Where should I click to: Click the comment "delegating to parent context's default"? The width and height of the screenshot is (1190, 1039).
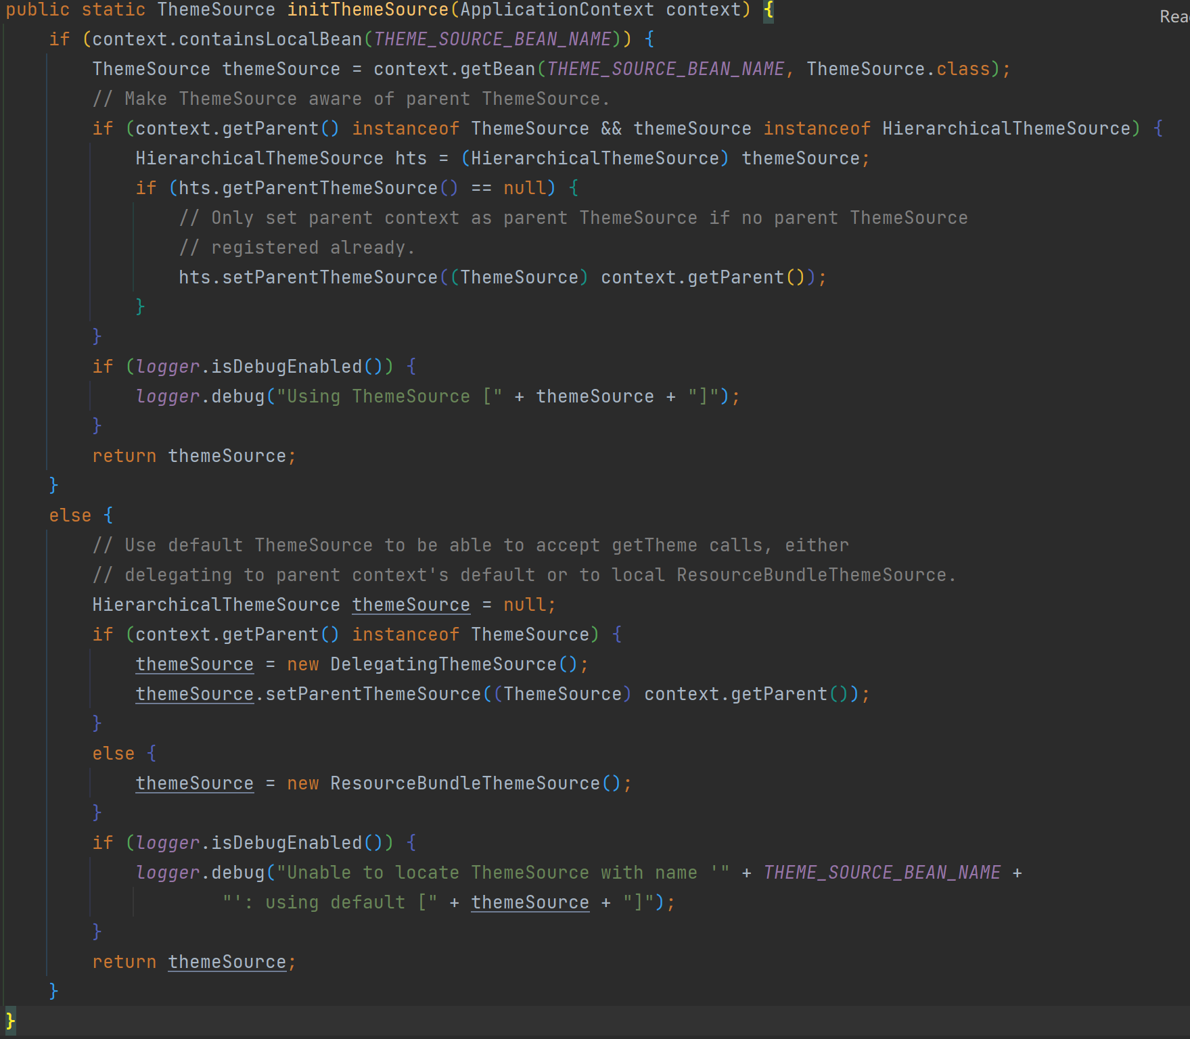click(x=525, y=575)
